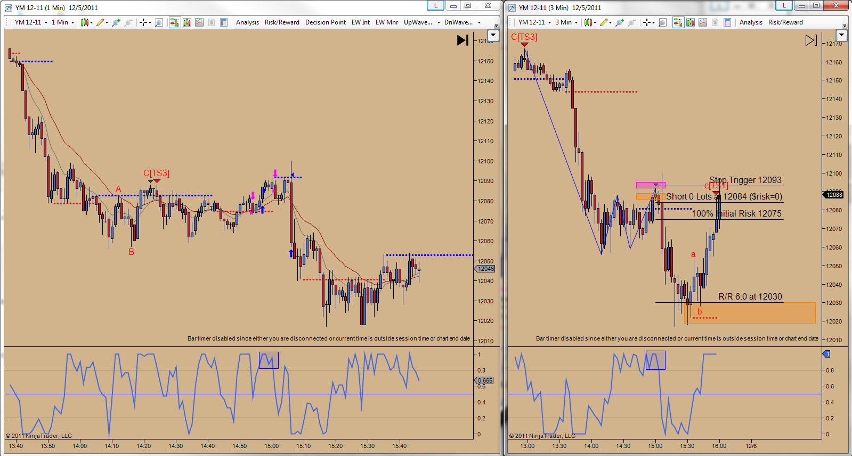The width and height of the screenshot is (852, 456).
Task: Click UpWave toolbar item
Action: tap(418, 22)
